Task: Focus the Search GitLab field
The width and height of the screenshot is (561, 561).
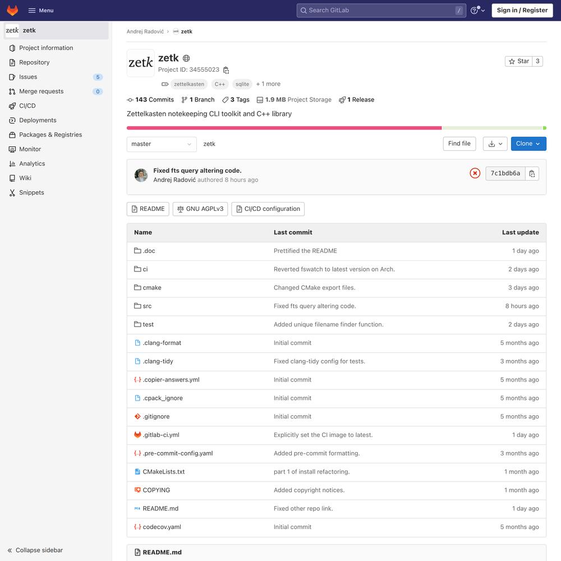Action: 381,10
